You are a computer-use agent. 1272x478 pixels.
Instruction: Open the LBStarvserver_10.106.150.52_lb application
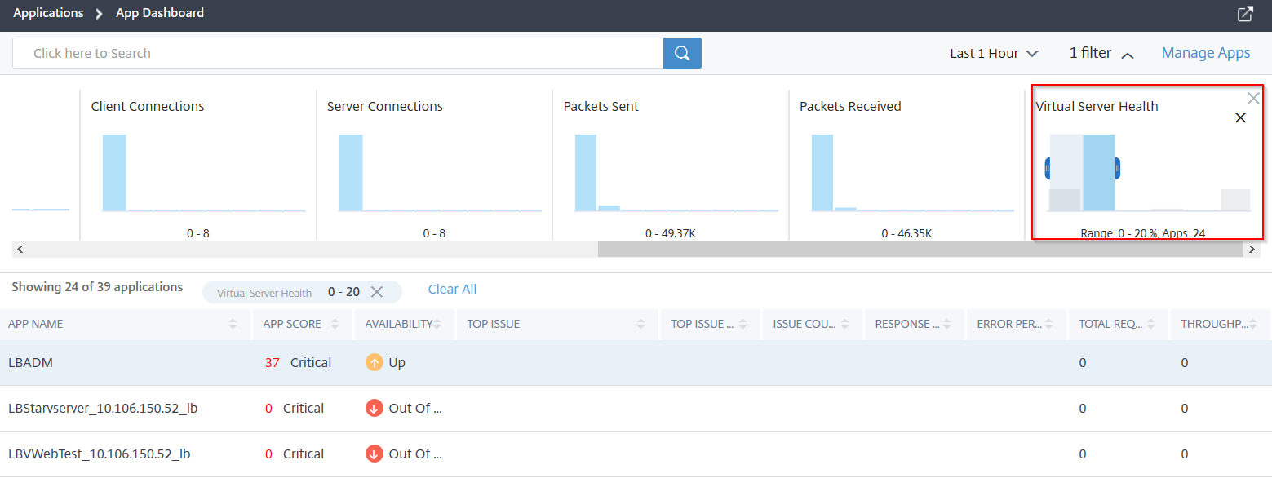103,409
